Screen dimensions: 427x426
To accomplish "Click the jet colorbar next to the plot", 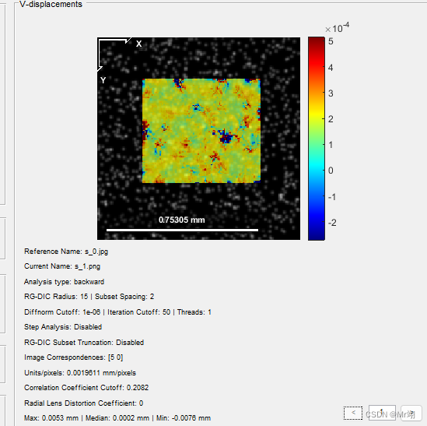I will coord(316,139).
